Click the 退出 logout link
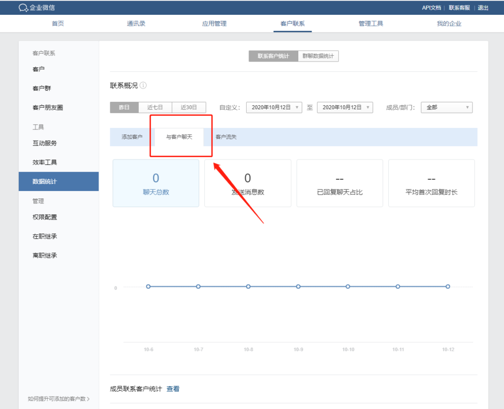This screenshot has height=409, width=504. coord(483,8)
